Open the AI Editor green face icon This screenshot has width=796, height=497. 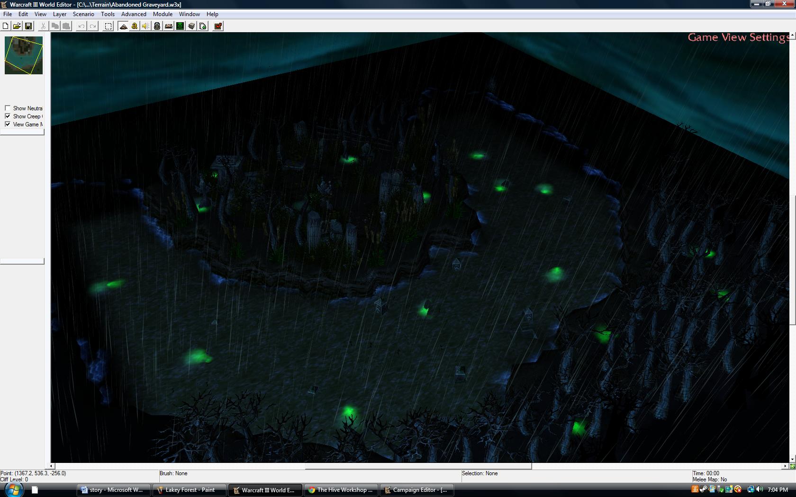pos(180,26)
